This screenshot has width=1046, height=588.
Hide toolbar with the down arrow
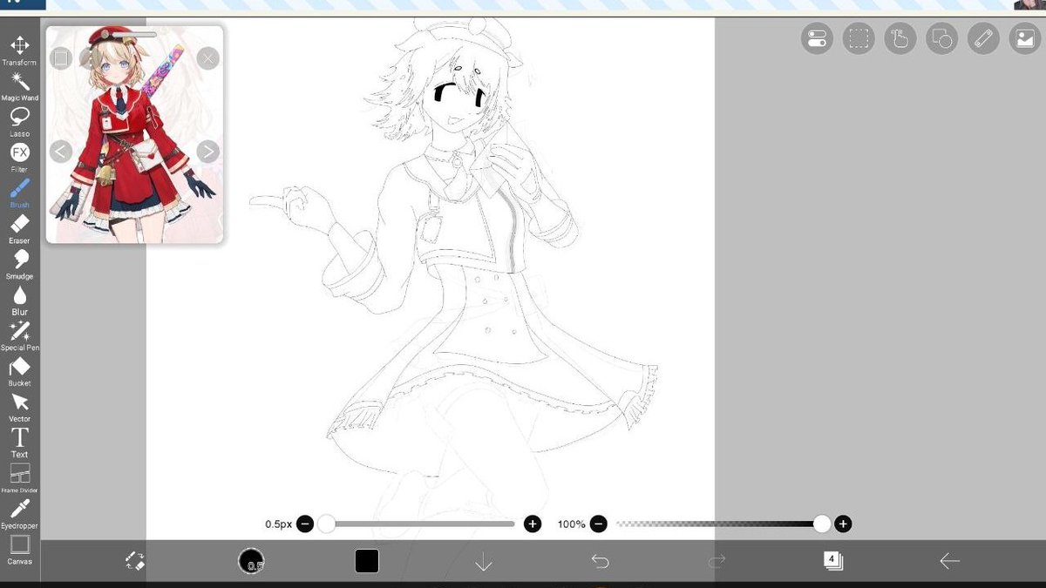(x=484, y=562)
